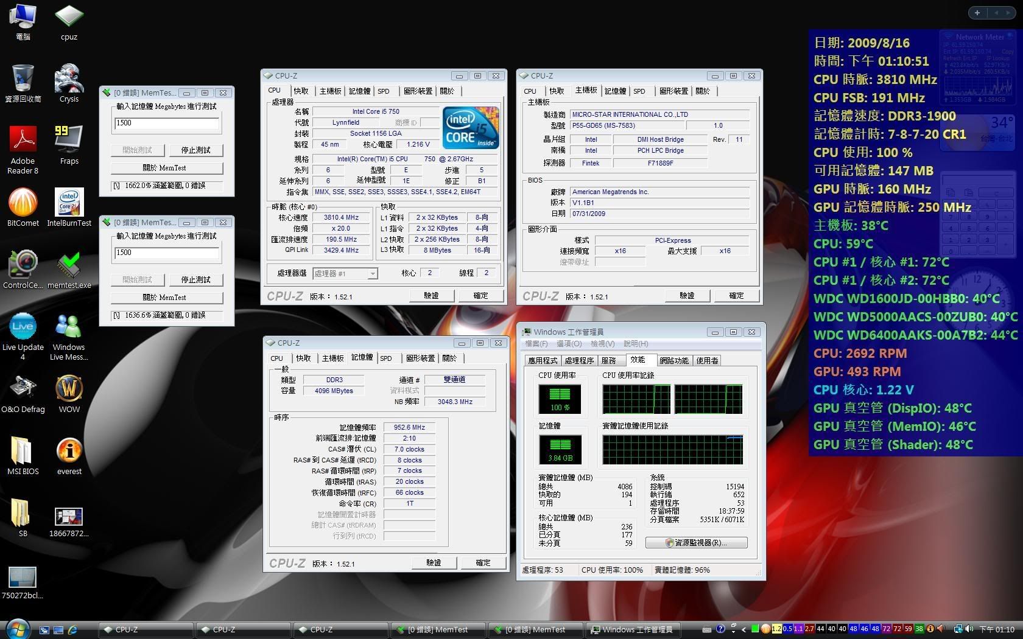Open graphics tab in memory CPU-Z window
This screenshot has width=1023, height=639.
[x=420, y=358]
